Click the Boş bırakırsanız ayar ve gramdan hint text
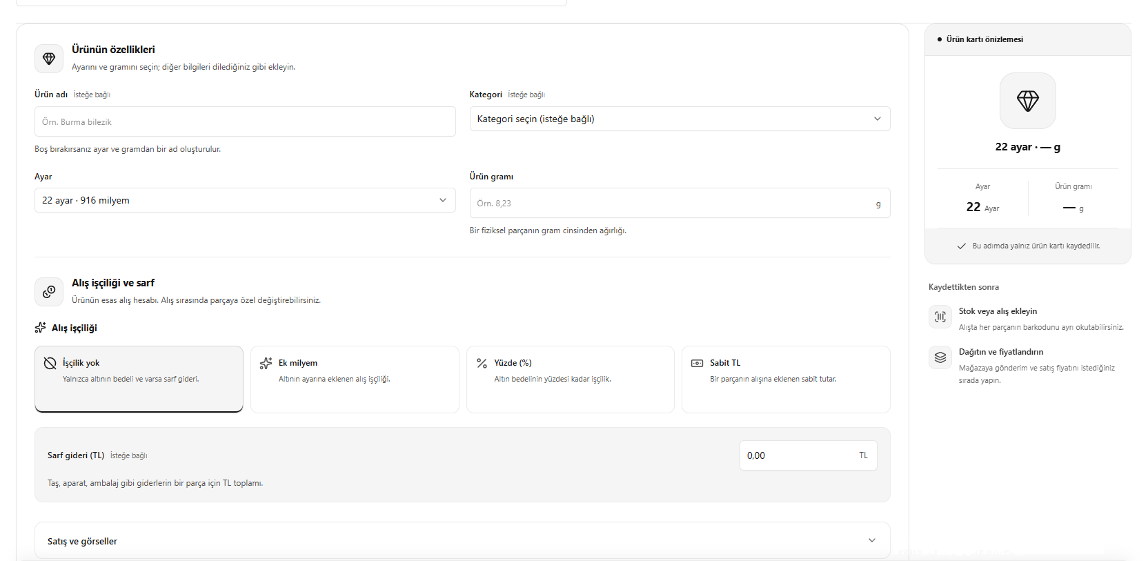 tap(128, 149)
